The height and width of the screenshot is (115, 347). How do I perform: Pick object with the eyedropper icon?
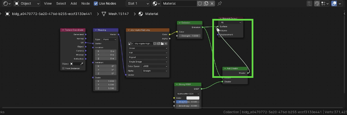(82, 63)
